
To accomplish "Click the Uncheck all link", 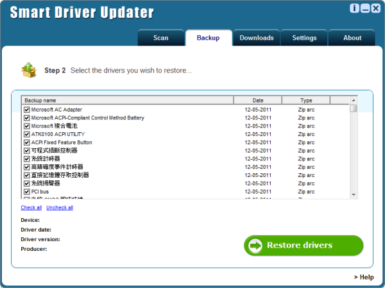I will 60,207.
